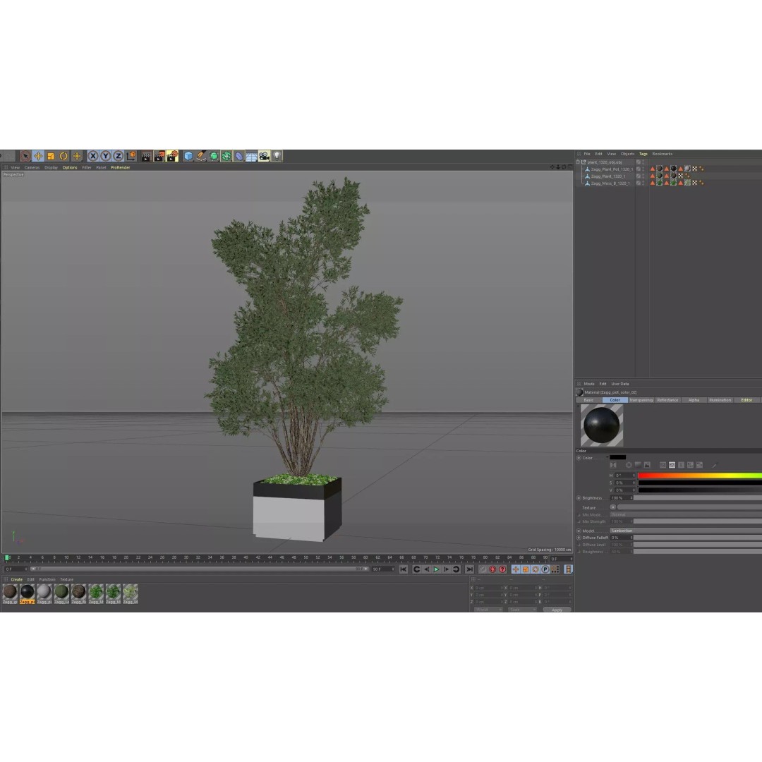Open the Object Manager Tags menu
Viewport: 762px width, 762px height.
click(x=643, y=154)
